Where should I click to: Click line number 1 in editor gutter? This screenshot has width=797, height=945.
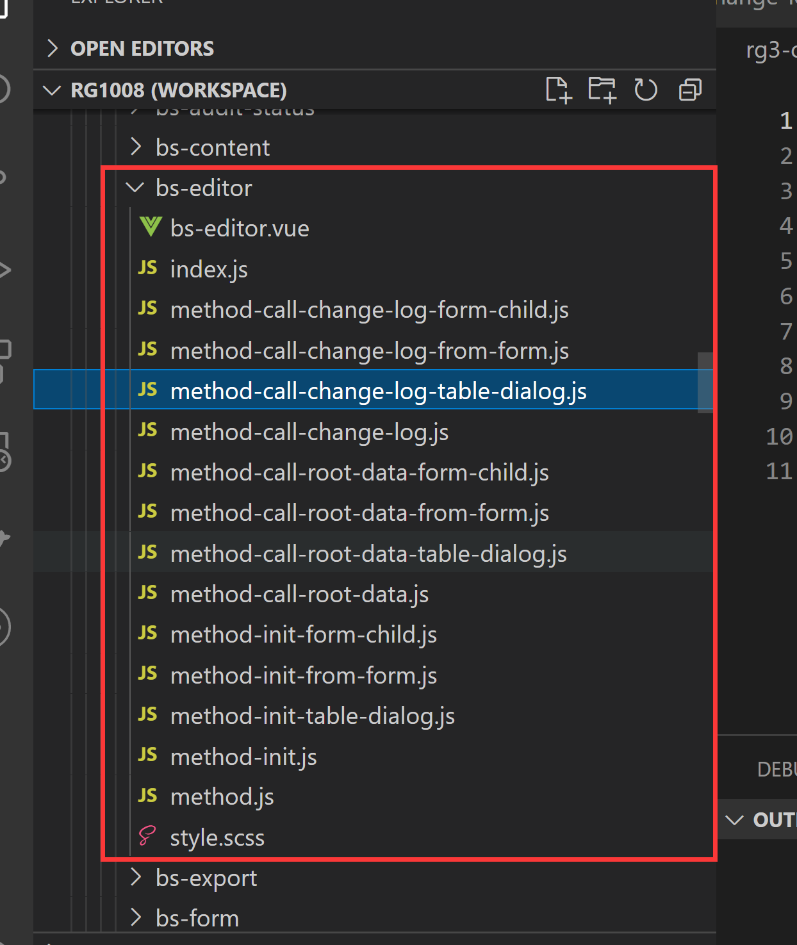[x=786, y=120]
